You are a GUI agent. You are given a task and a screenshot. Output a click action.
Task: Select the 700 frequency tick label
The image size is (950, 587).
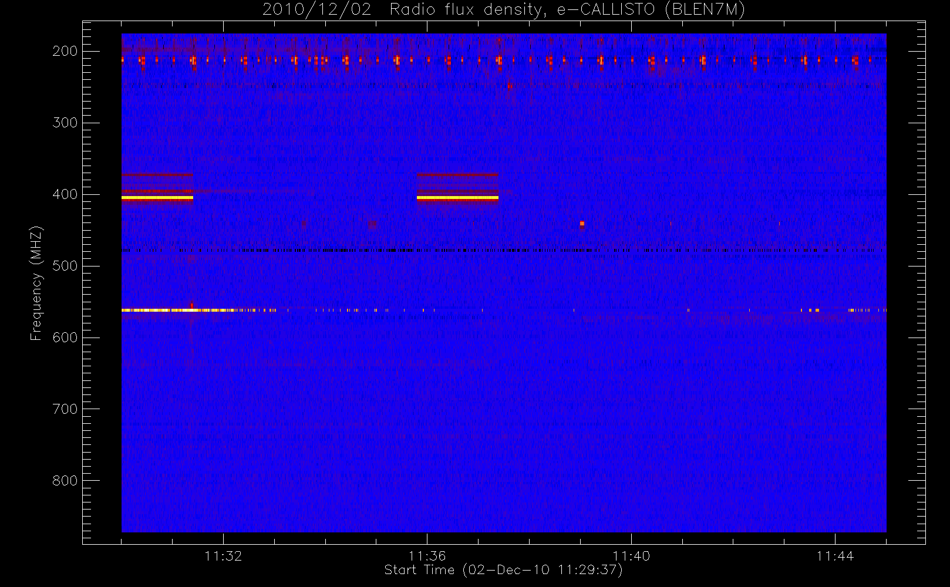(65, 409)
